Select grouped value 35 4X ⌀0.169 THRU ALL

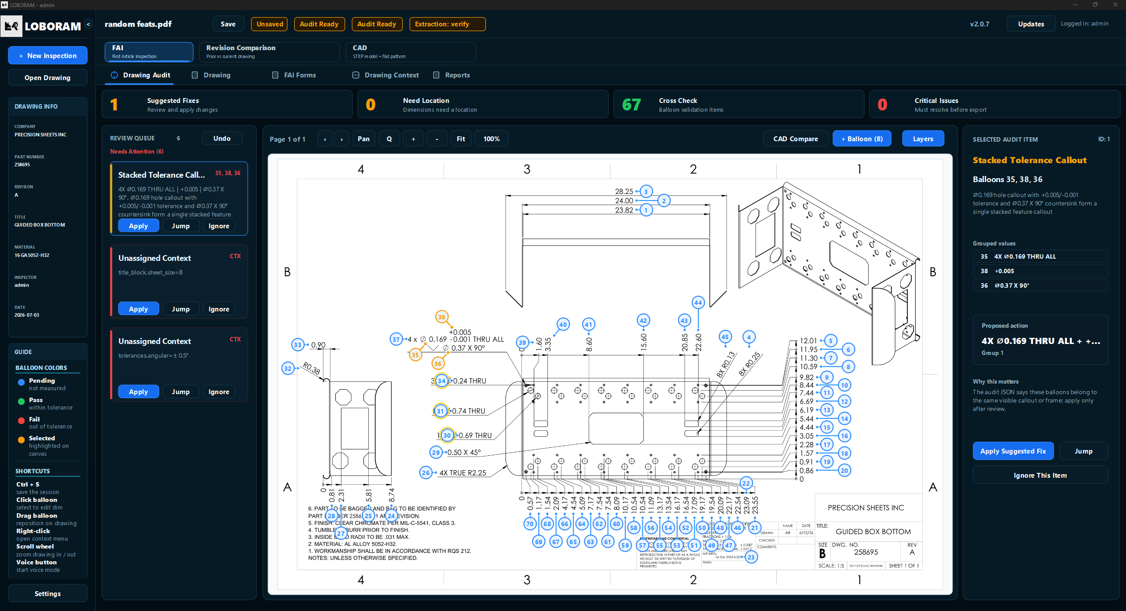1040,256
